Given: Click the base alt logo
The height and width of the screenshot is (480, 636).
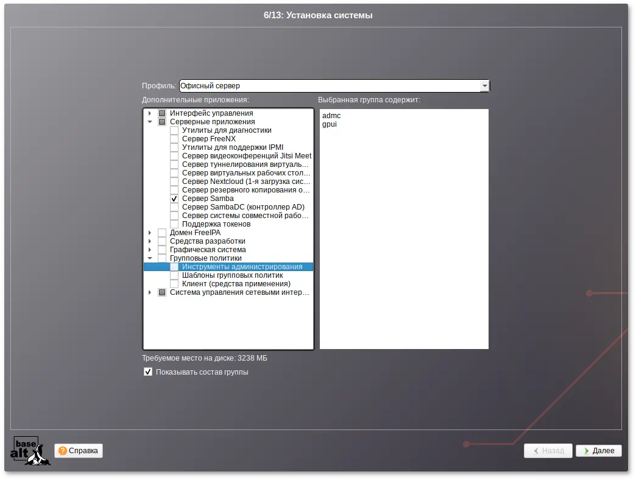Looking at the screenshot, I should [30, 451].
